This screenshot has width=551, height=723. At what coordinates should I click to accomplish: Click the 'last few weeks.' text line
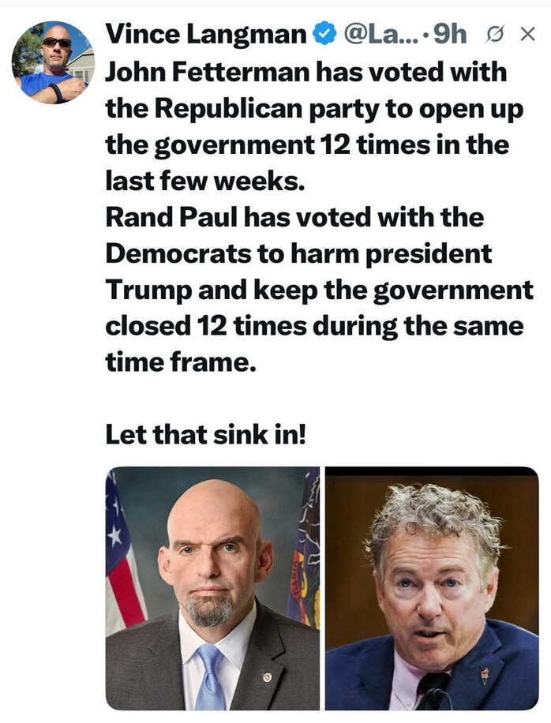tap(205, 181)
